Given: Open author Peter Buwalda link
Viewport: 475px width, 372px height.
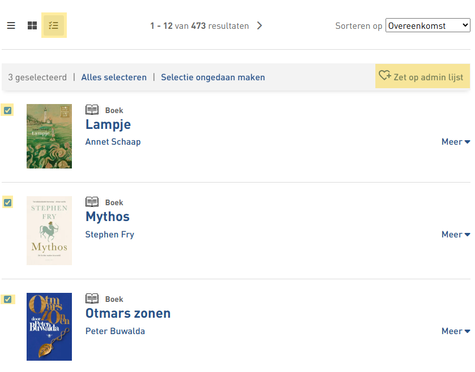Looking at the screenshot, I should coord(115,331).
